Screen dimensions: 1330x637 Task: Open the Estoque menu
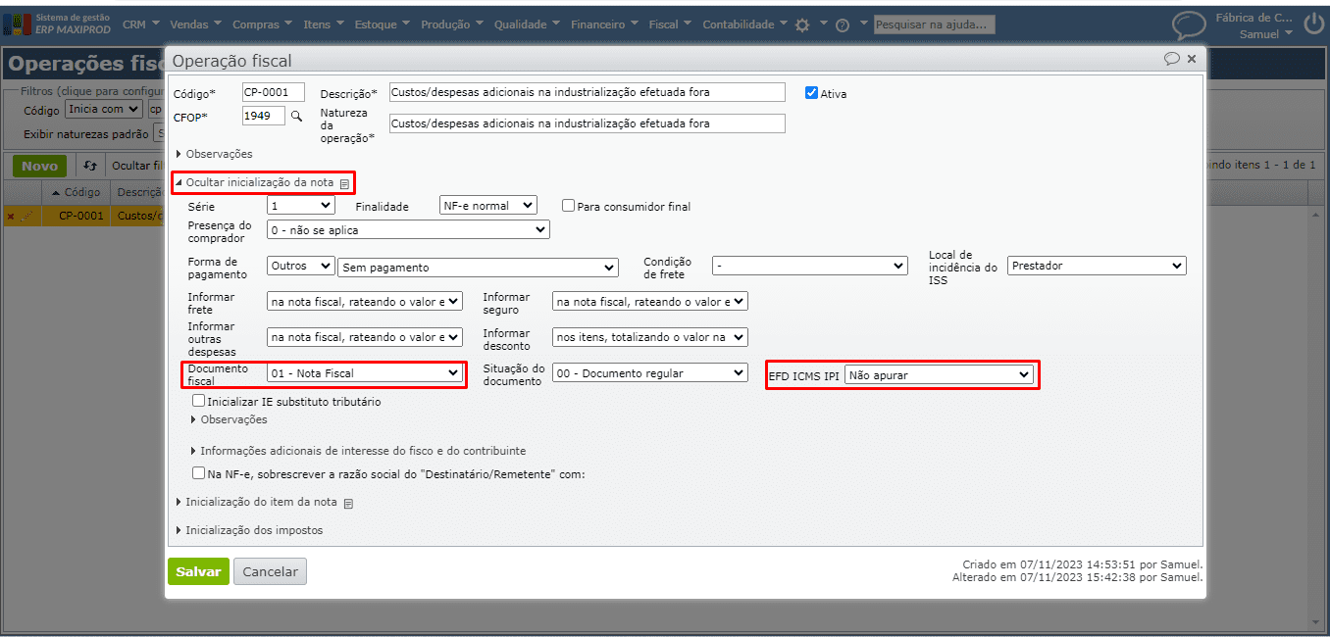coord(382,24)
